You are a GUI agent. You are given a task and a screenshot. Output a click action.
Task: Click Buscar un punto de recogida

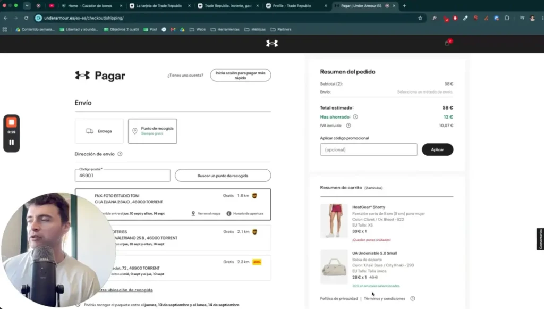pyautogui.click(x=223, y=176)
